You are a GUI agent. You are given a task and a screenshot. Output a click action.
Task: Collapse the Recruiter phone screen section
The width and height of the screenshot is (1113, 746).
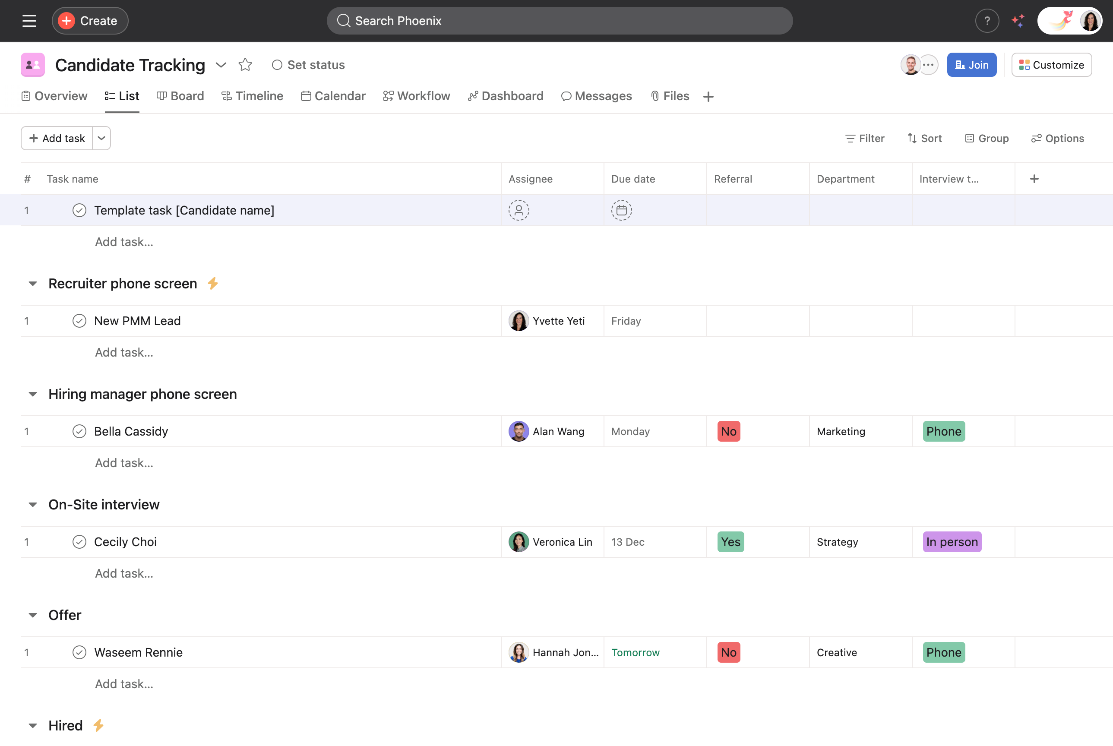pos(32,283)
